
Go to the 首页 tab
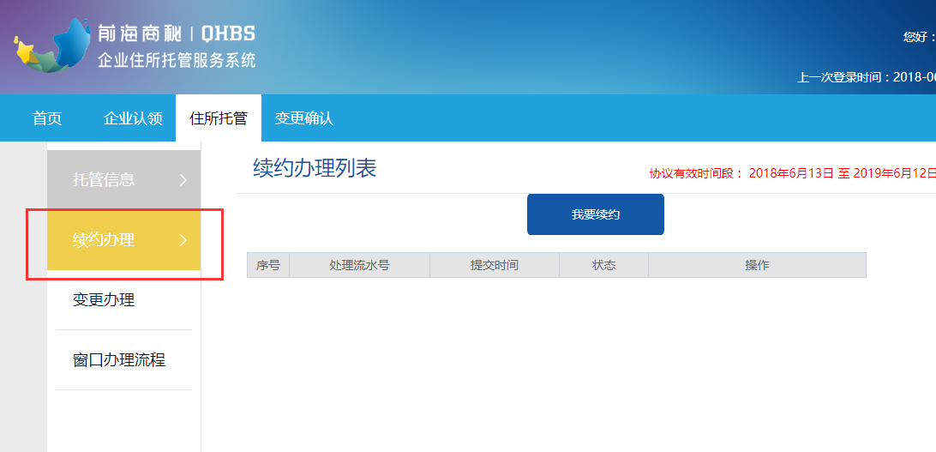click(x=47, y=118)
